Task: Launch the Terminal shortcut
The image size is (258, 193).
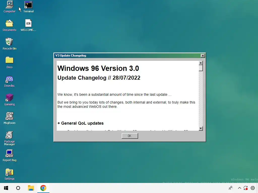Action: coord(28,7)
